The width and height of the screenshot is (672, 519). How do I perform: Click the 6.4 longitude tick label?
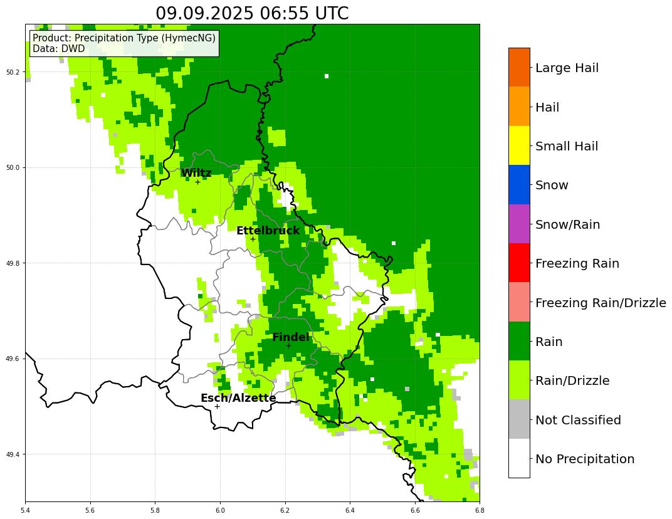click(x=350, y=510)
